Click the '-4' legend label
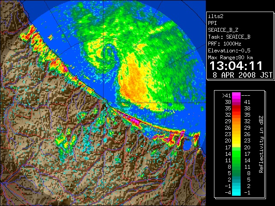The image size is (275, 206). tap(228, 193)
